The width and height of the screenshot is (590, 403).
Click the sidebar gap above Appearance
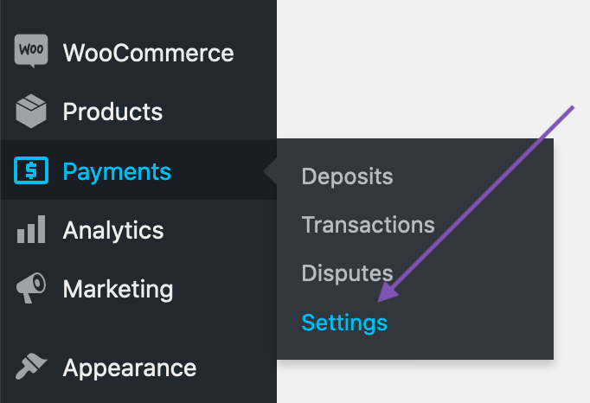click(138, 329)
